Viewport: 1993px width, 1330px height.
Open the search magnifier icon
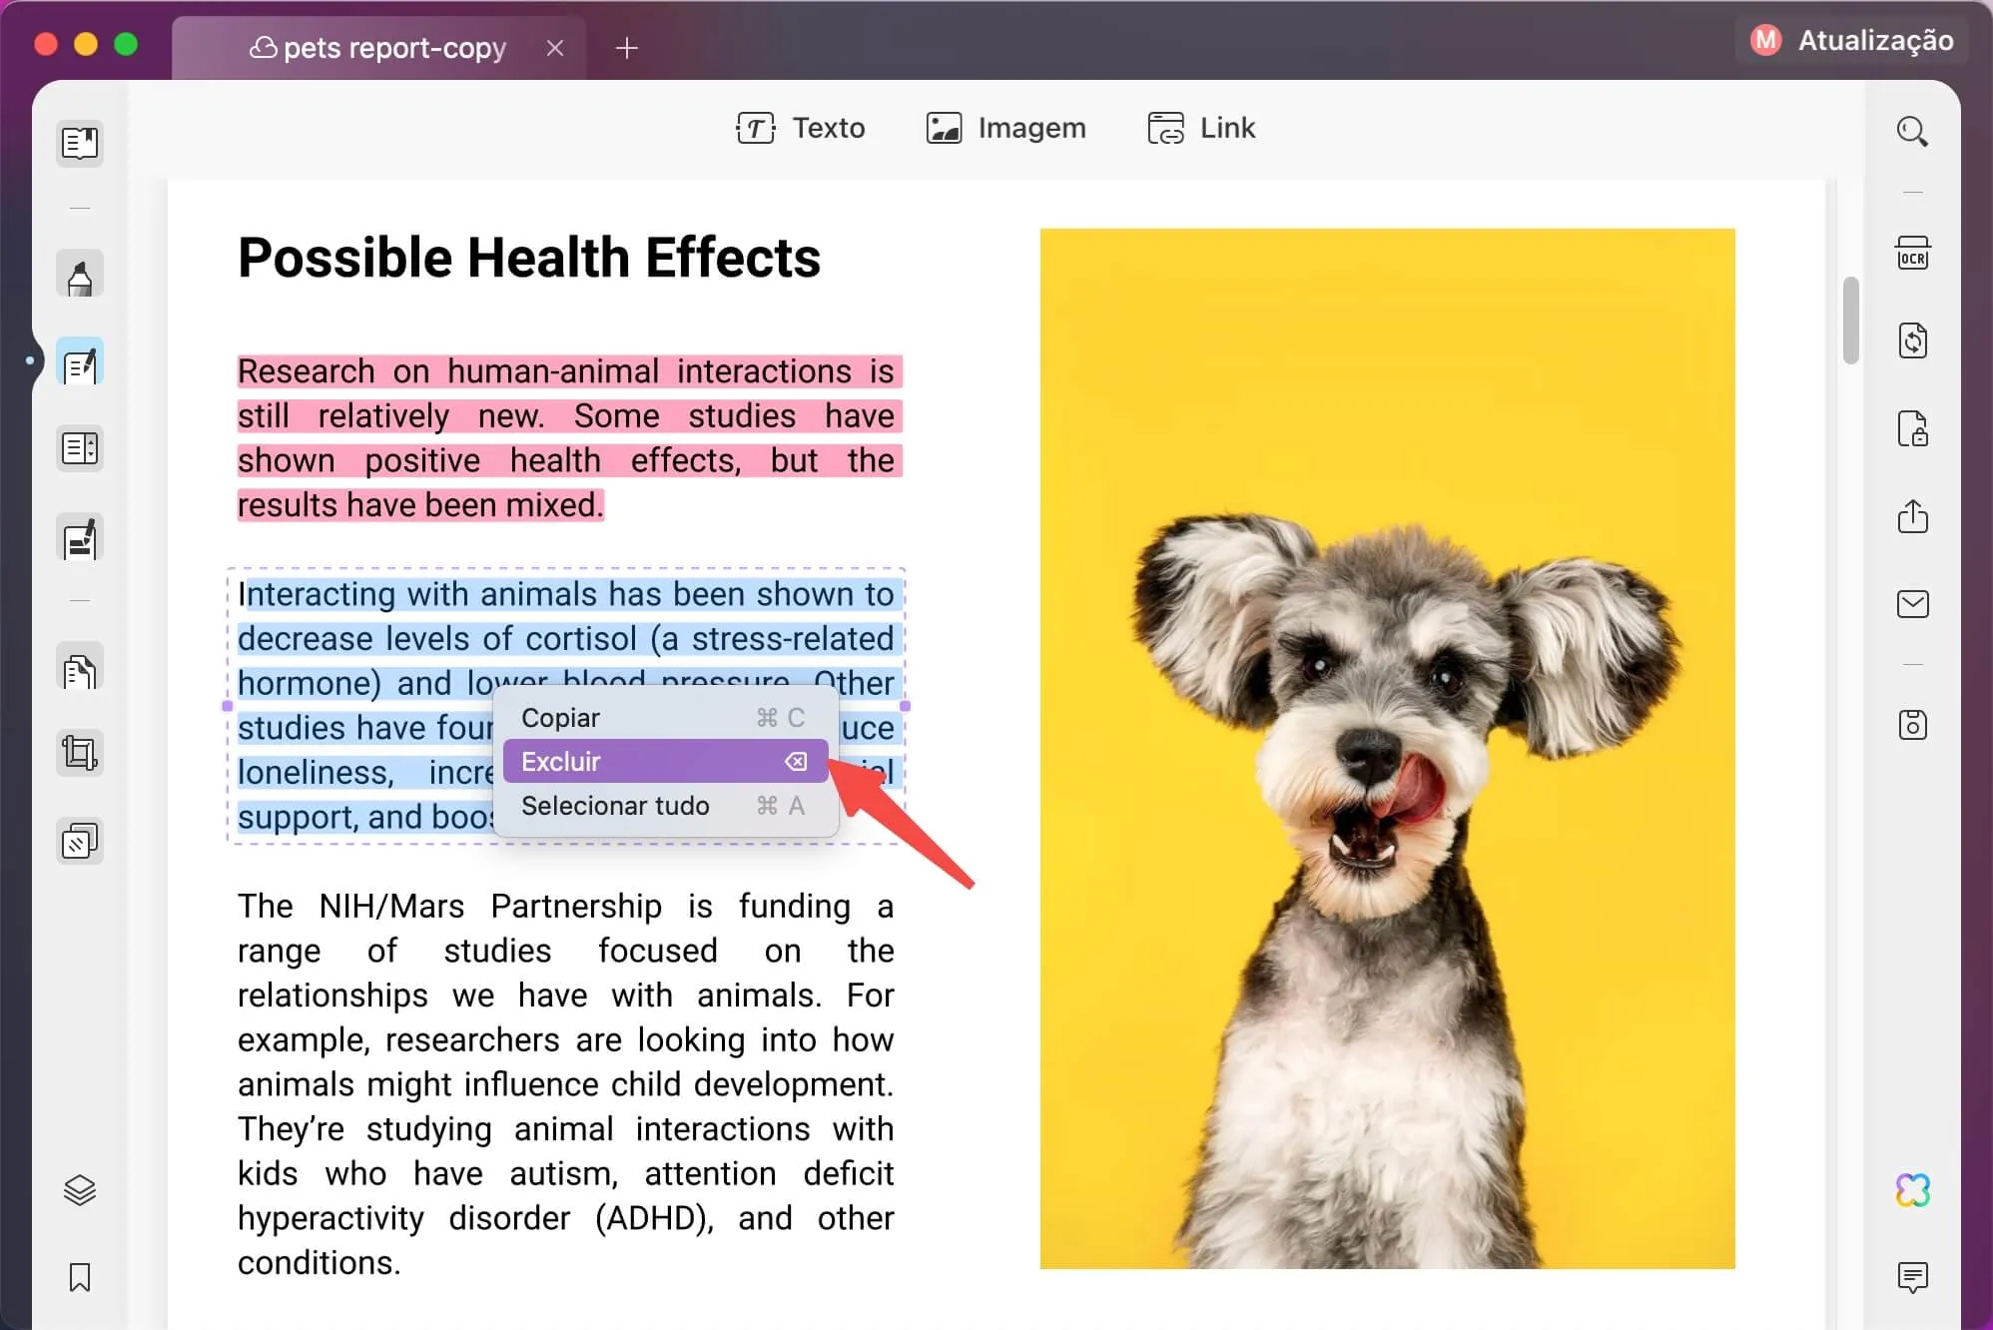[1914, 131]
